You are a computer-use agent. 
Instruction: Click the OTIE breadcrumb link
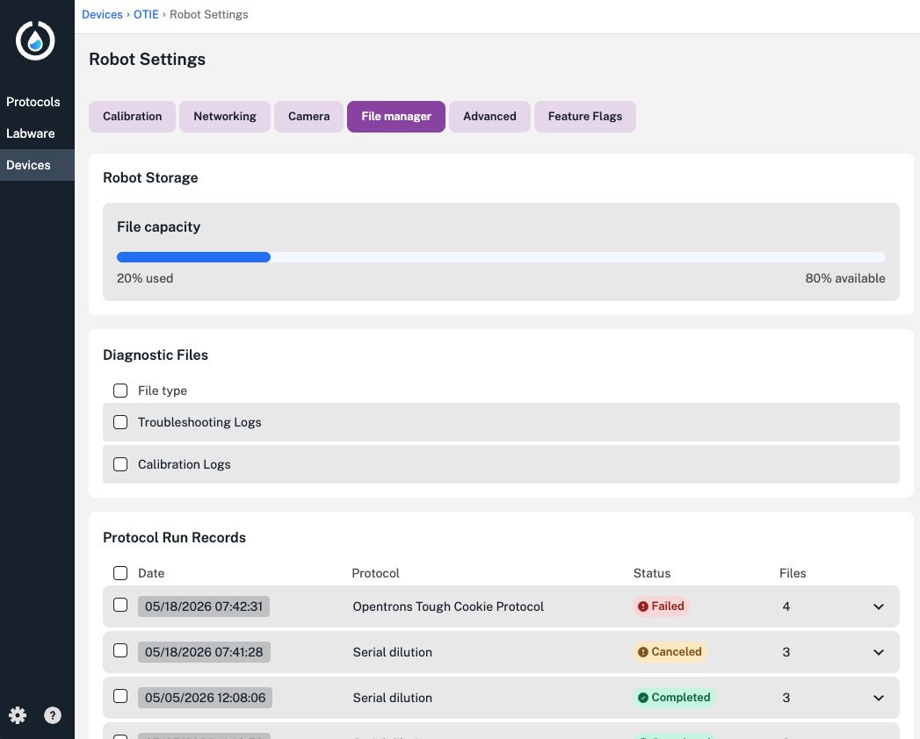tap(146, 15)
